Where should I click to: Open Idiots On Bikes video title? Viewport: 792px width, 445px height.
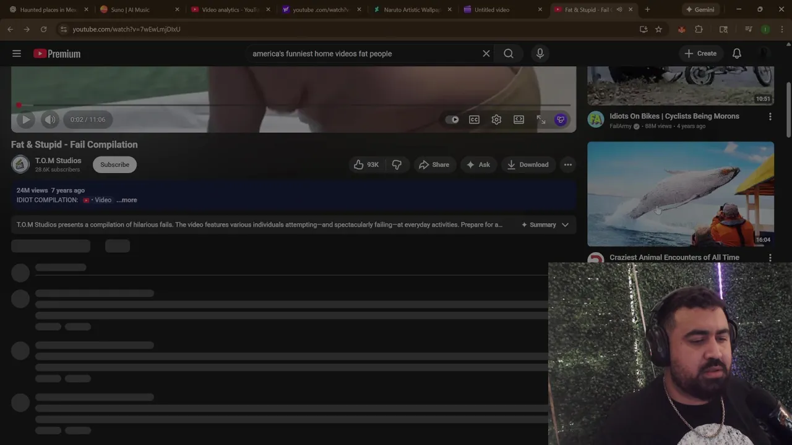[674, 116]
